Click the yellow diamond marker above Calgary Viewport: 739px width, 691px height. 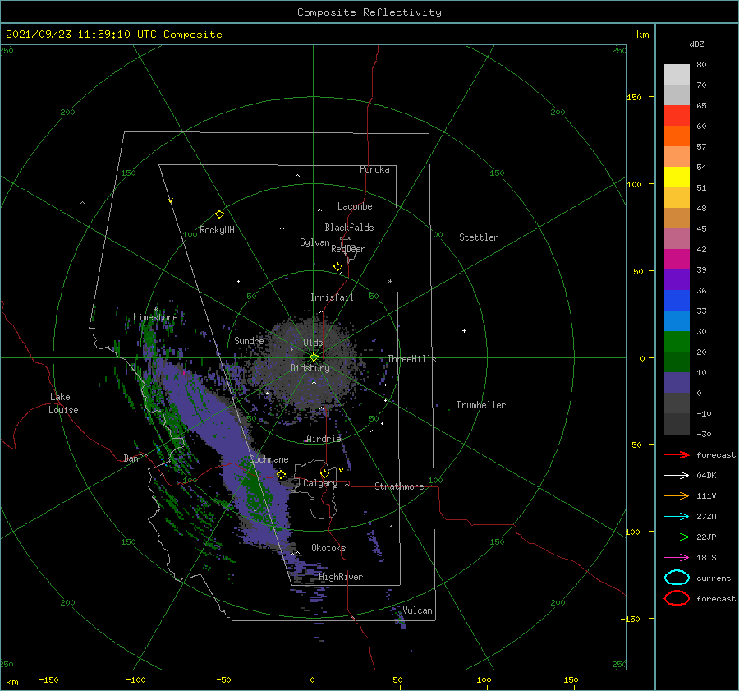pos(324,473)
